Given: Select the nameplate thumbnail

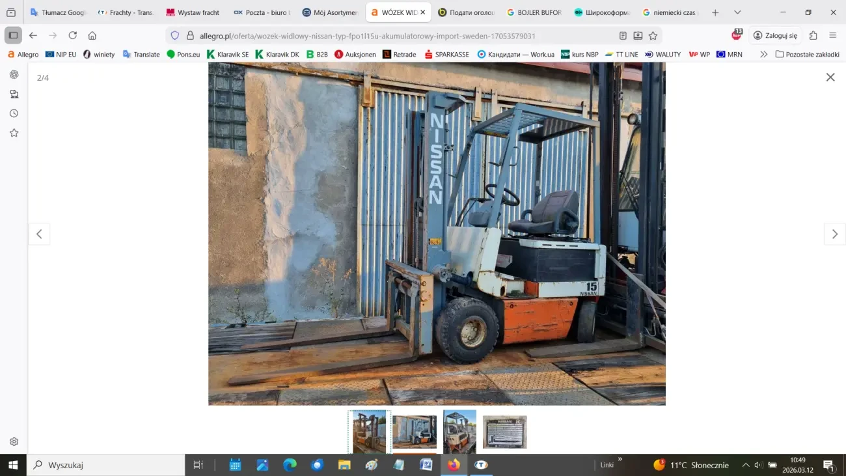Looking at the screenshot, I should (505, 432).
